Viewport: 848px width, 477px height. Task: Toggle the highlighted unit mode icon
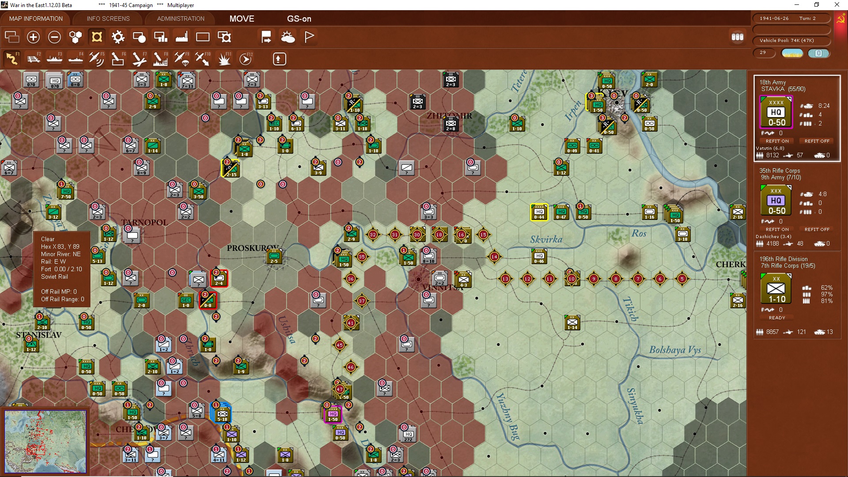97,37
